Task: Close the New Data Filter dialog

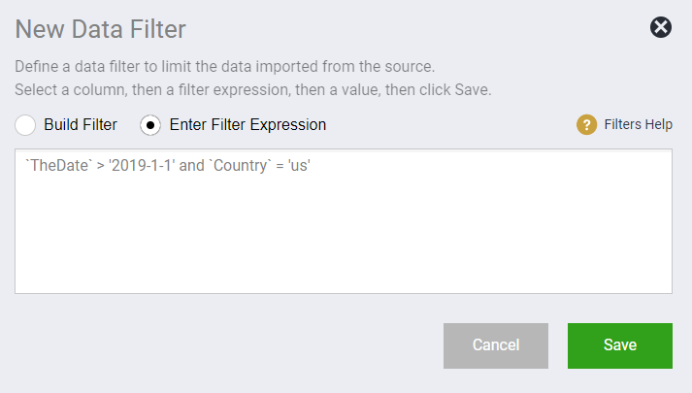Action: click(661, 27)
